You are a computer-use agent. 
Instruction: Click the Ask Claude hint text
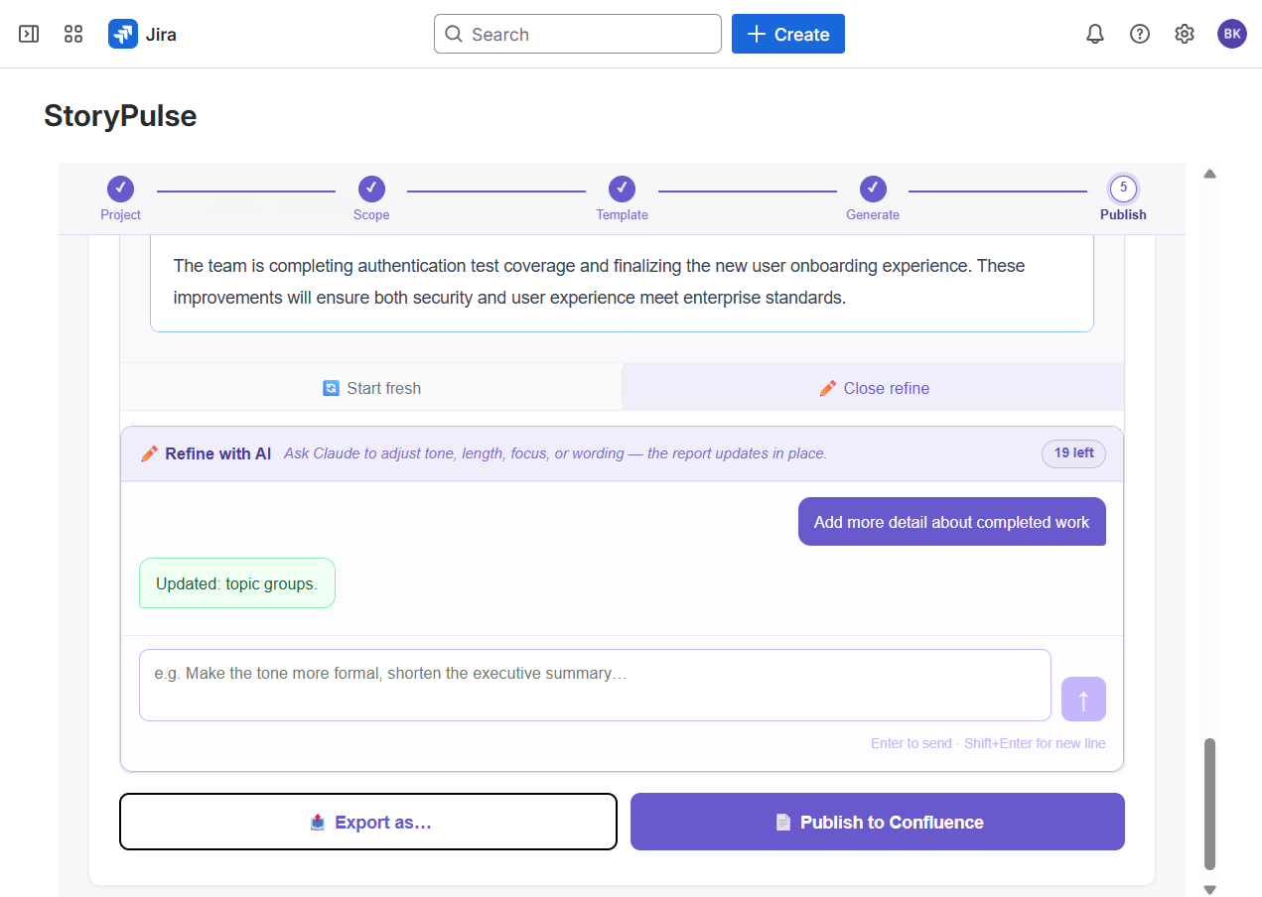click(555, 453)
